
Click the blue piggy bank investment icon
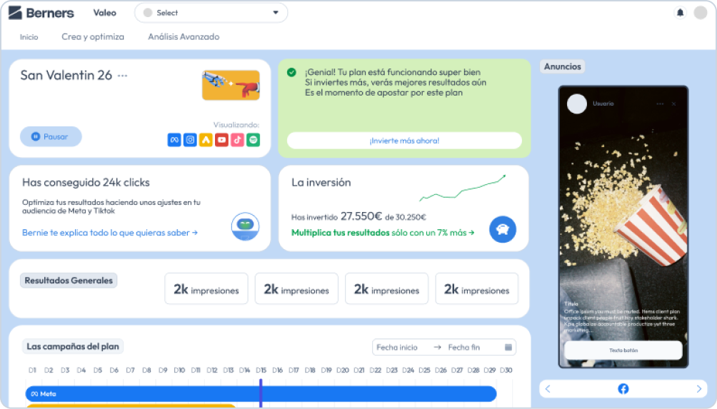(x=503, y=229)
